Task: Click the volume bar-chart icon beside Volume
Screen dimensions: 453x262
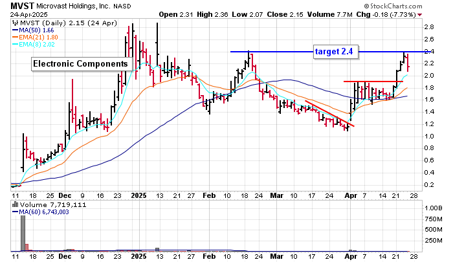Action: pos(16,204)
